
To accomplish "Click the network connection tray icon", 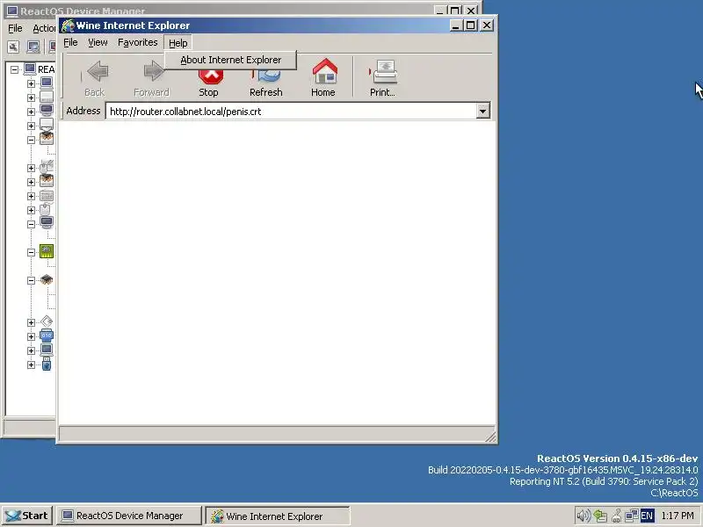I will pos(632,516).
